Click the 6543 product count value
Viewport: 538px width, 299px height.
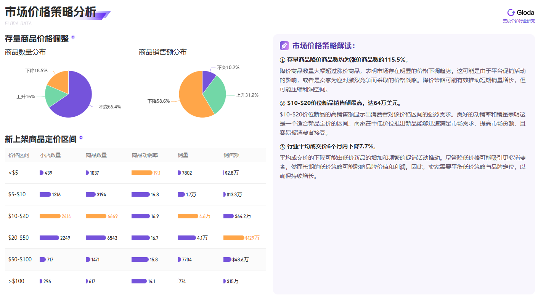pos(112,238)
